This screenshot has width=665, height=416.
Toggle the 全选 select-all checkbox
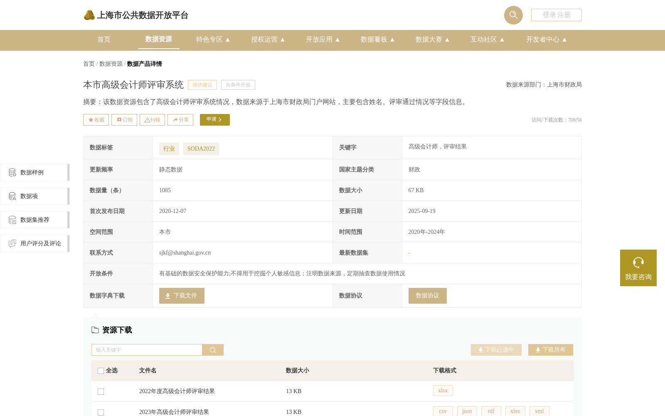(101, 371)
